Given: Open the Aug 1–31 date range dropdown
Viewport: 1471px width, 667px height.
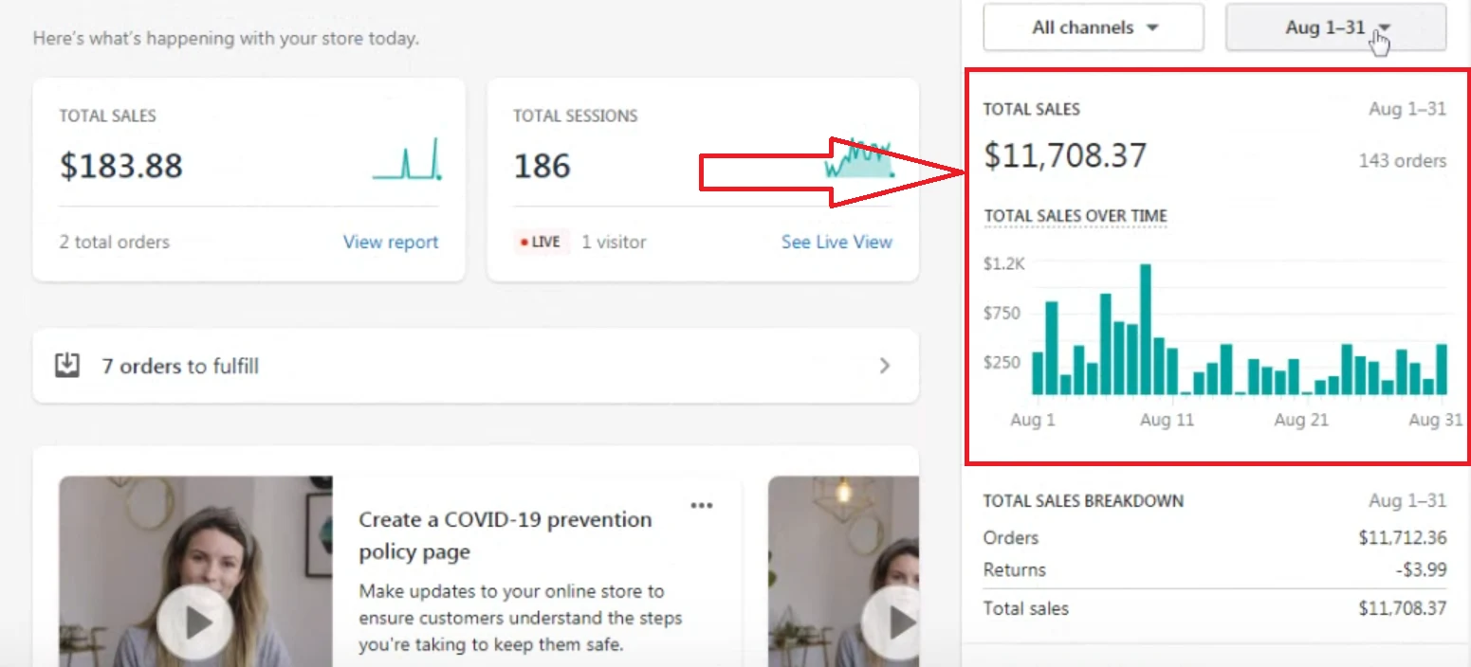Looking at the screenshot, I should pos(1335,27).
